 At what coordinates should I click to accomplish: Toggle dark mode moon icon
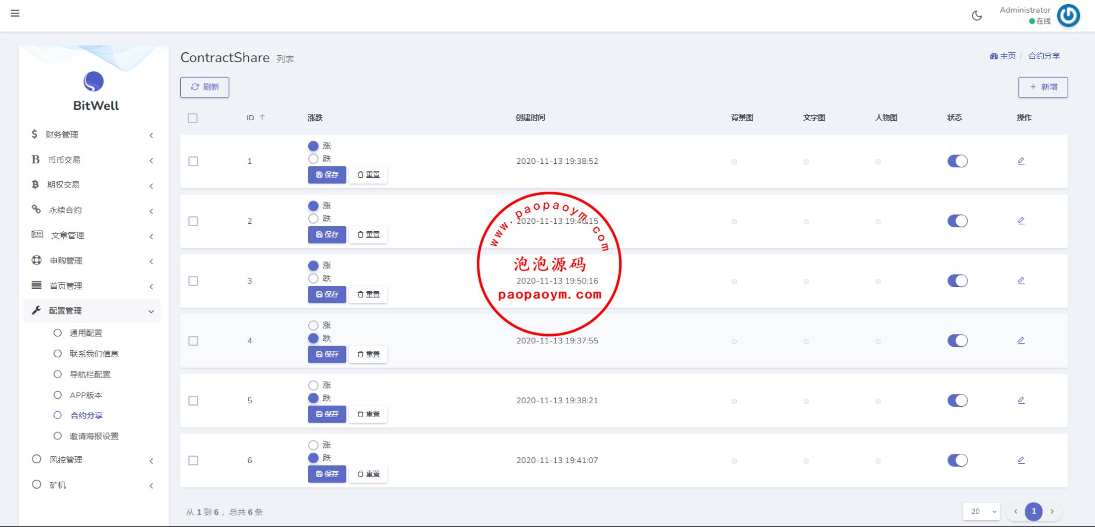point(977,16)
